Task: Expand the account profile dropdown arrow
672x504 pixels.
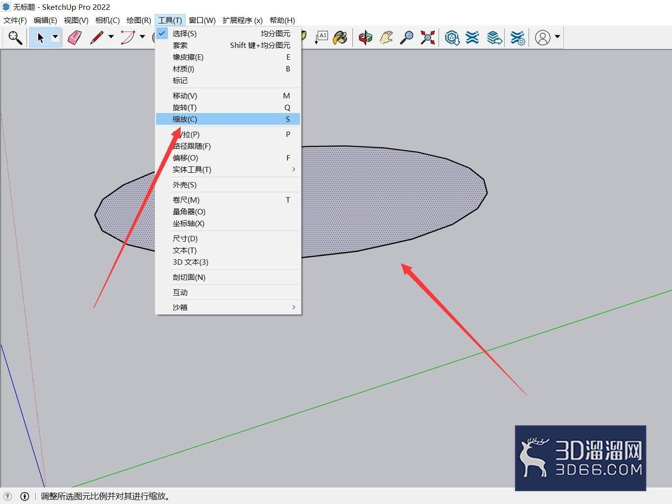Action: pyautogui.click(x=557, y=37)
